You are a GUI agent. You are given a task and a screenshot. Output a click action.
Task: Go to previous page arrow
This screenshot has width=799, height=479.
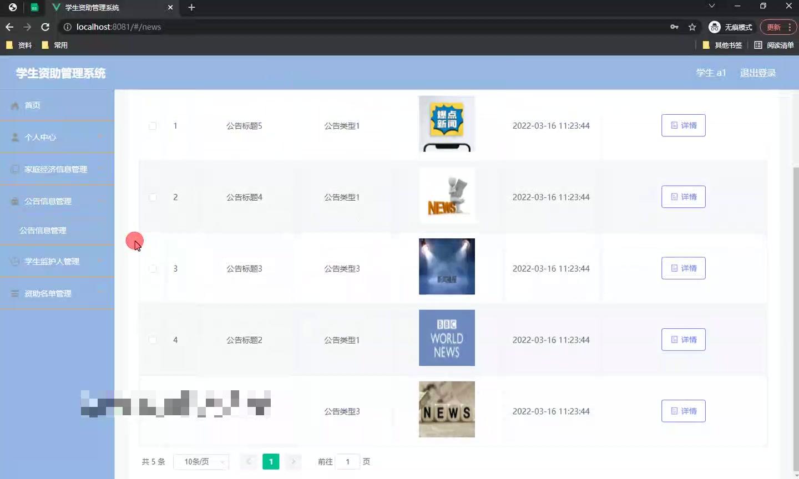pyautogui.click(x=249, y=462)
